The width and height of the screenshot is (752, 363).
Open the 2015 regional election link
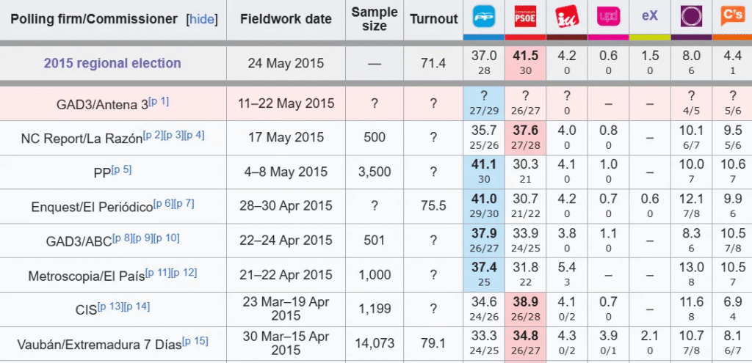pos(112,63)
